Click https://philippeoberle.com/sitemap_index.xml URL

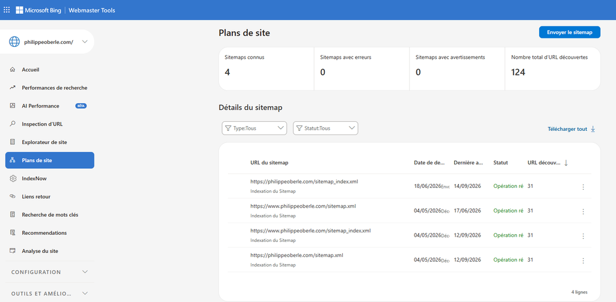tap(304, 181)
